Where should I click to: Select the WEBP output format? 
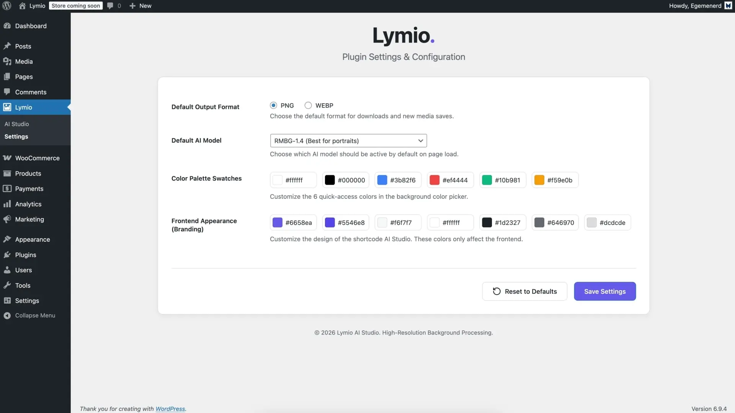(x=308, y=105)
